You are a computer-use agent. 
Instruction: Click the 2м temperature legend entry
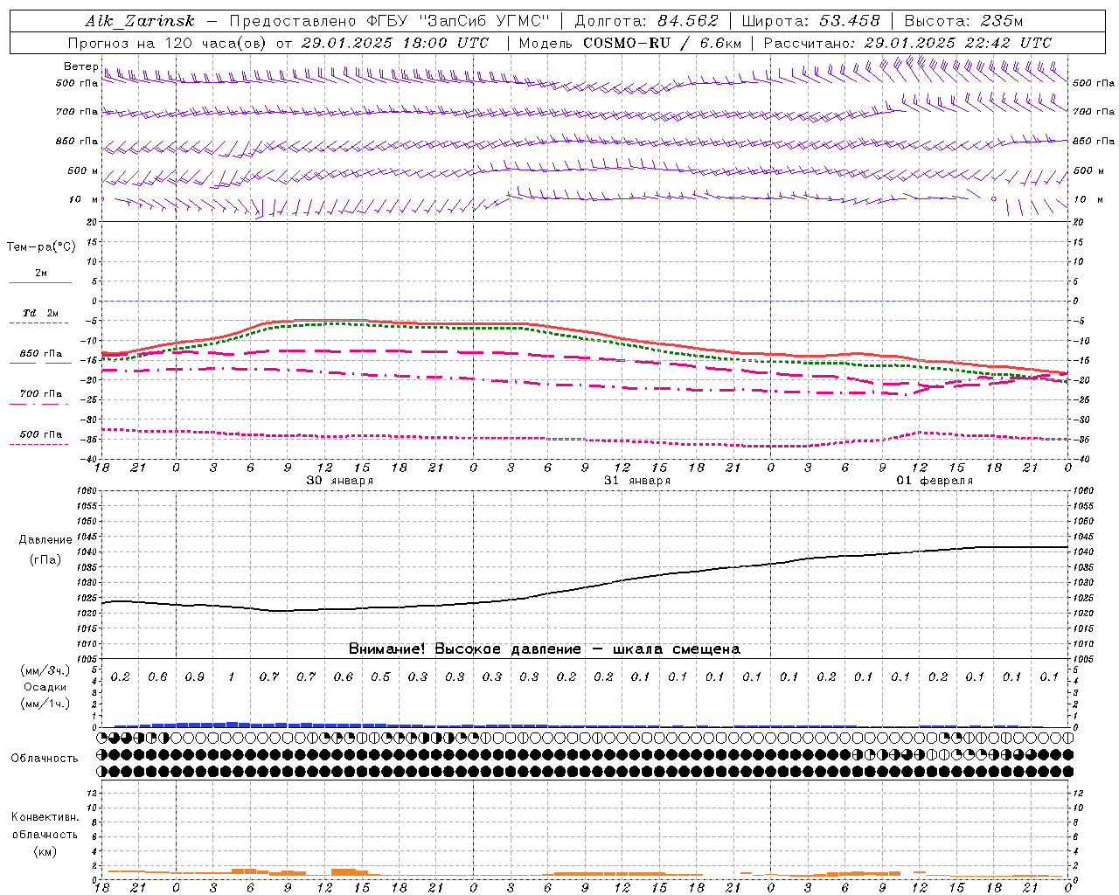tap(41, 274)
